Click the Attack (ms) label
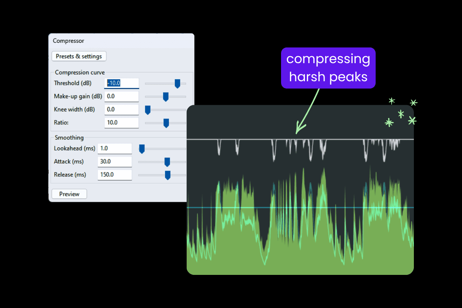462x308 pixels. click(x=69, y=161)
